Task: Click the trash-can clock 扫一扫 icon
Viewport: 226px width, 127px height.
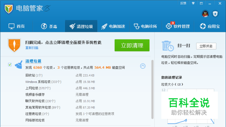Action: [x=168, y=46]
